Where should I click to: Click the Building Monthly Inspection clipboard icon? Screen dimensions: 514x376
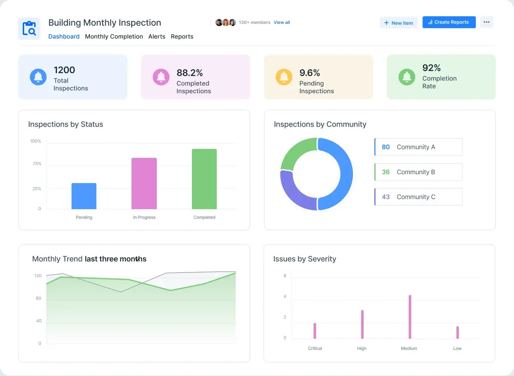pyautogui.click(x=29, y=29)
